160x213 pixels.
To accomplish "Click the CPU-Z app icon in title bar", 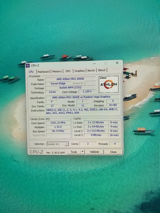I will pos(28,66).
